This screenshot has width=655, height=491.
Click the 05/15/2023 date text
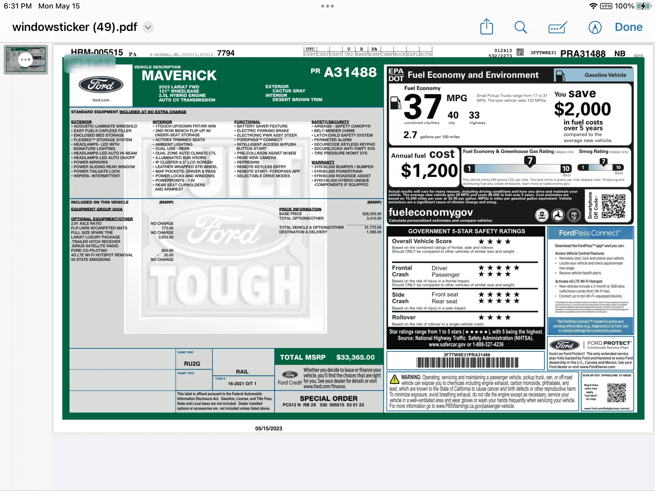coord(268,428)
